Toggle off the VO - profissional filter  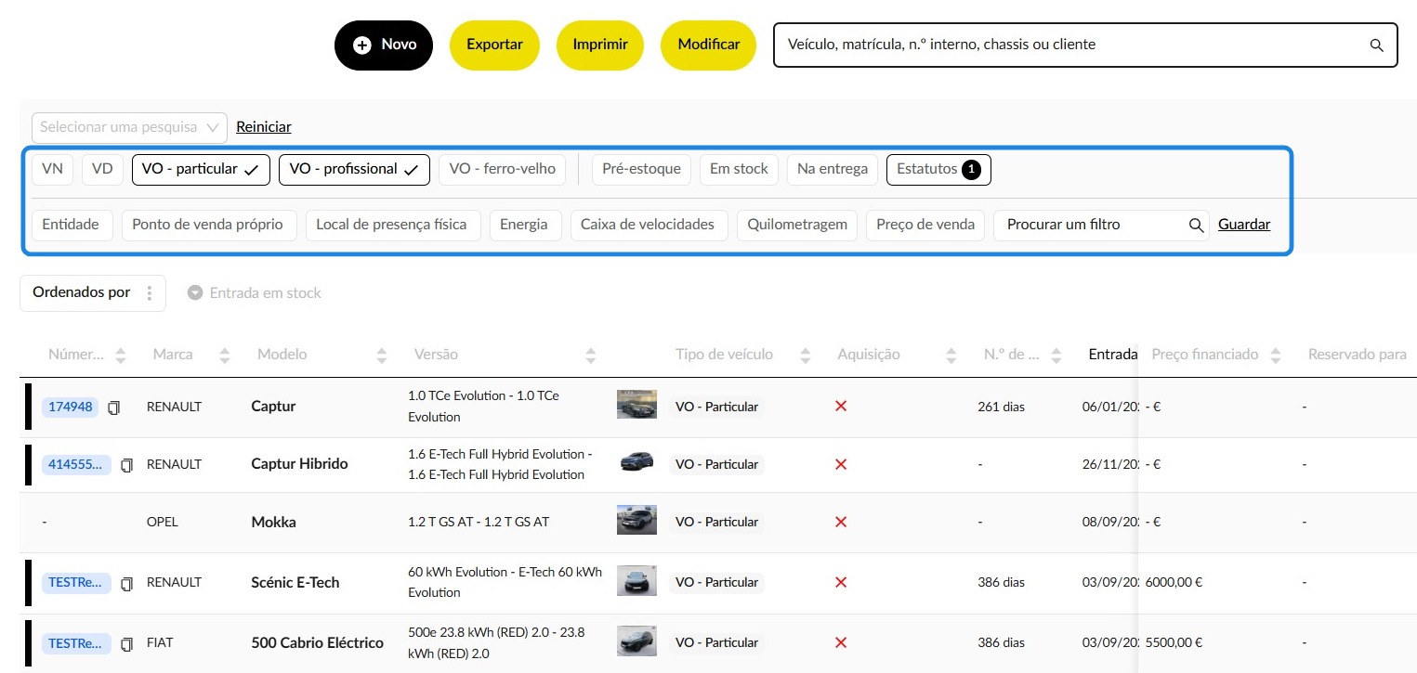tap(354, 169)
